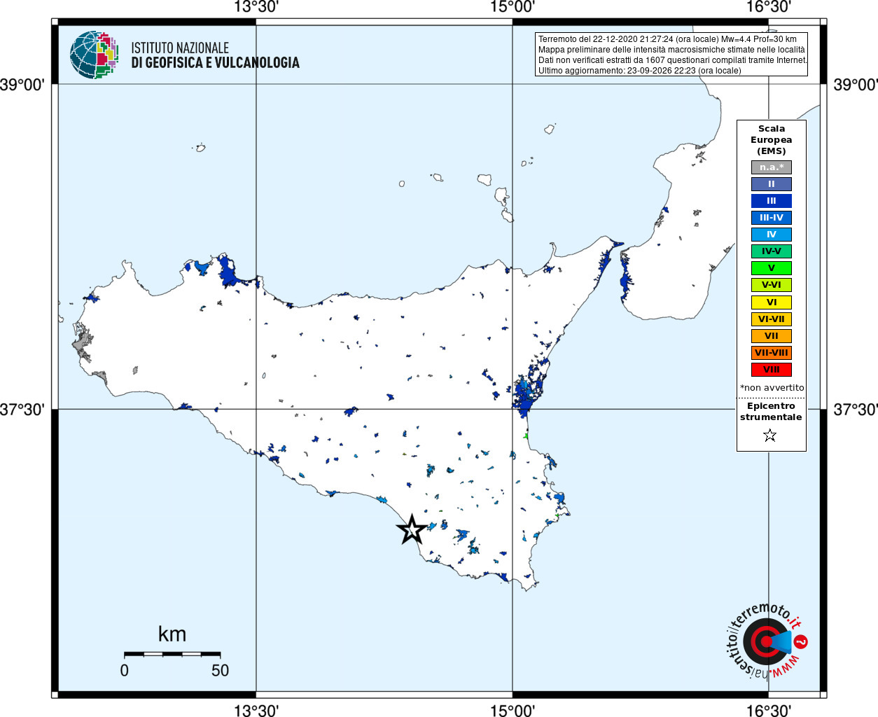Click the earthquake info text box
Screen dimensions: 878x717
pyautogui.click(x=671, y=55)
